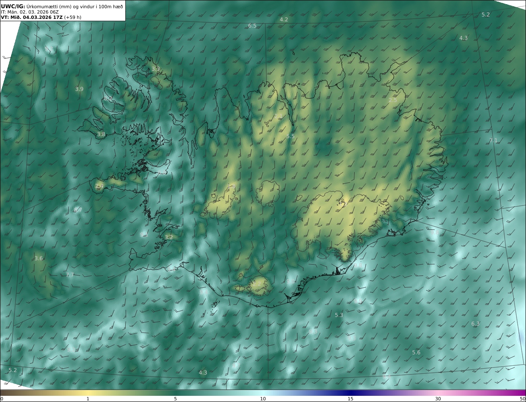Click the 5.6 value label
The image size is (526, 402).
[416, 353]
